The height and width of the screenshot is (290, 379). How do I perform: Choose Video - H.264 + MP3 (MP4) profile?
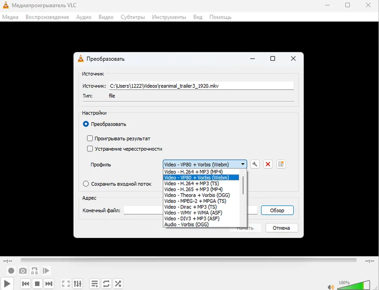(201, 172)
